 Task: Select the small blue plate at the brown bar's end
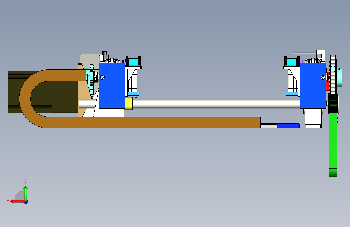[288, 126]
